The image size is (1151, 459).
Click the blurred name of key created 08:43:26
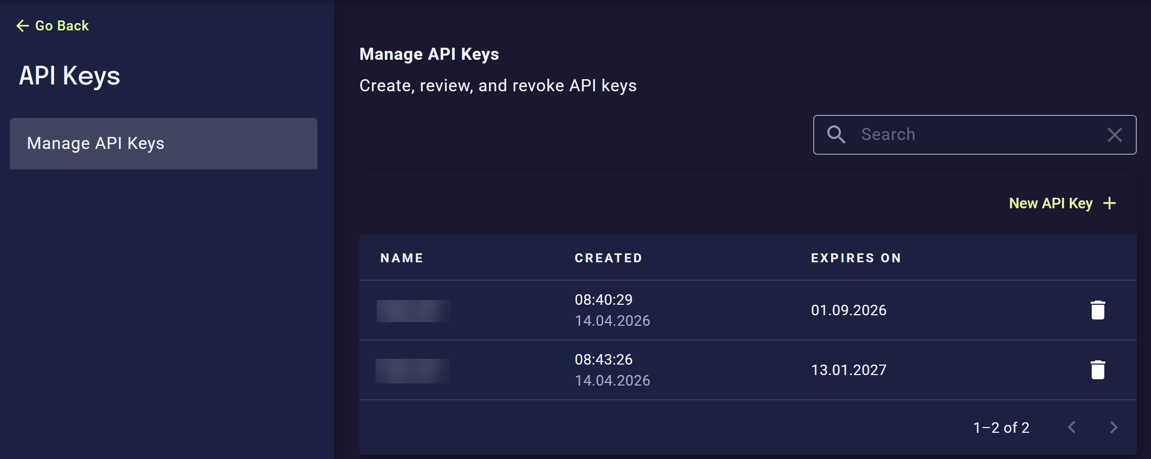tap(412, 371)
